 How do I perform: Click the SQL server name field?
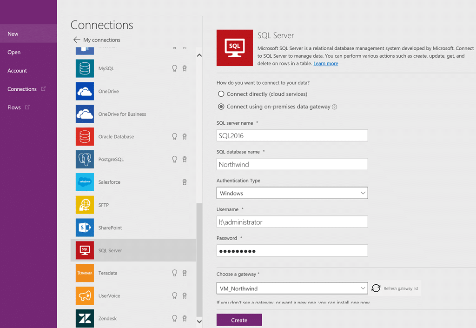tap(292, 135)
